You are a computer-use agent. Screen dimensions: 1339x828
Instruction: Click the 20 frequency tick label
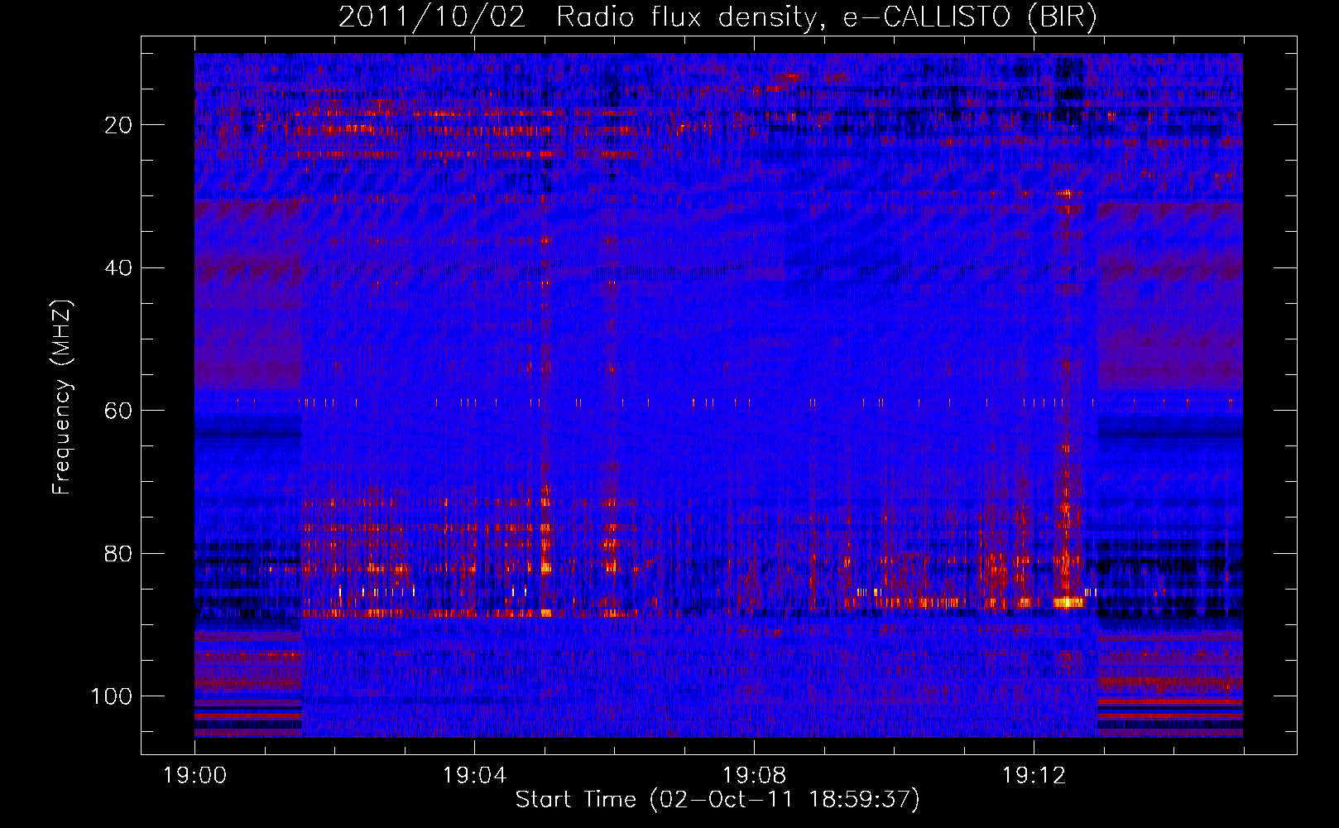point(119,126)
